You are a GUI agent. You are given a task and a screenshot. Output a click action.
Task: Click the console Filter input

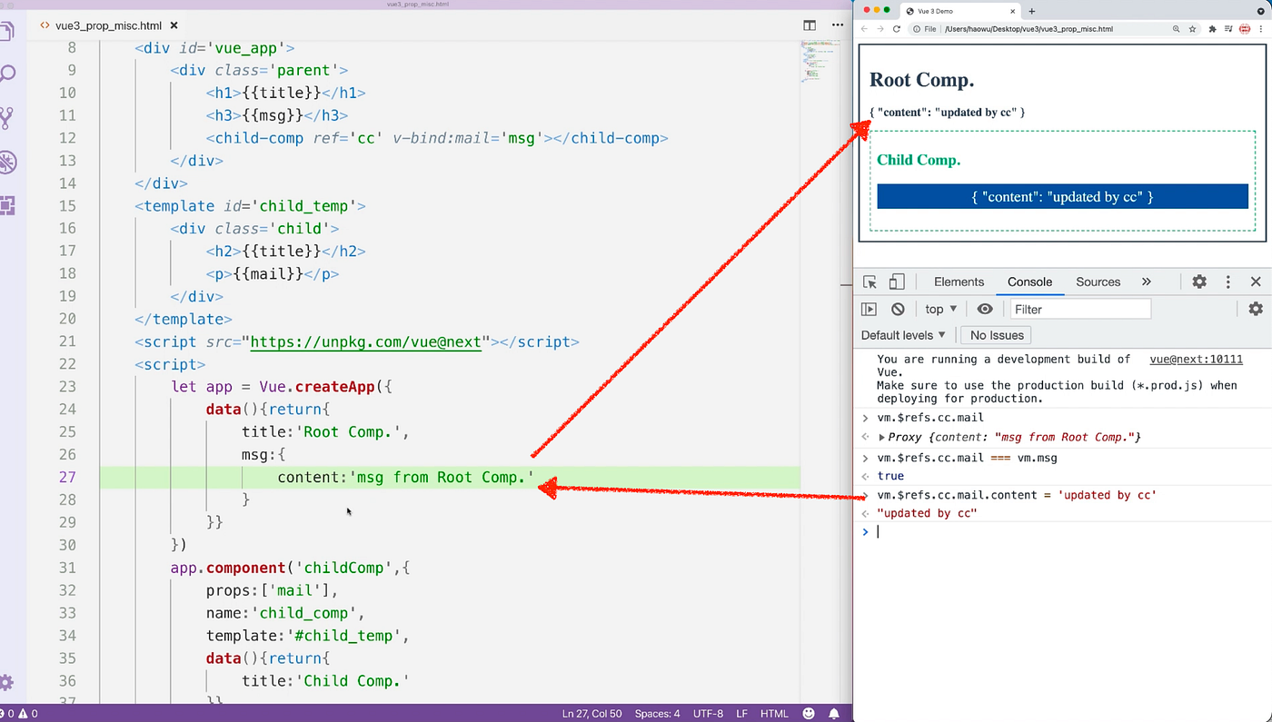pos(1080,309)
